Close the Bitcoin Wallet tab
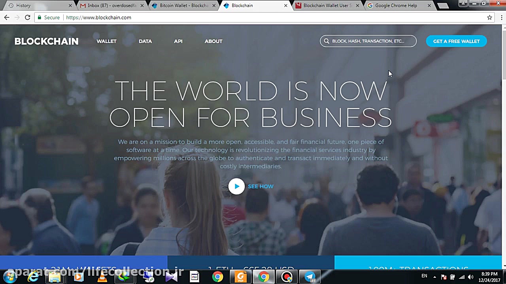 pyautogui.click(x=214, y=6)
